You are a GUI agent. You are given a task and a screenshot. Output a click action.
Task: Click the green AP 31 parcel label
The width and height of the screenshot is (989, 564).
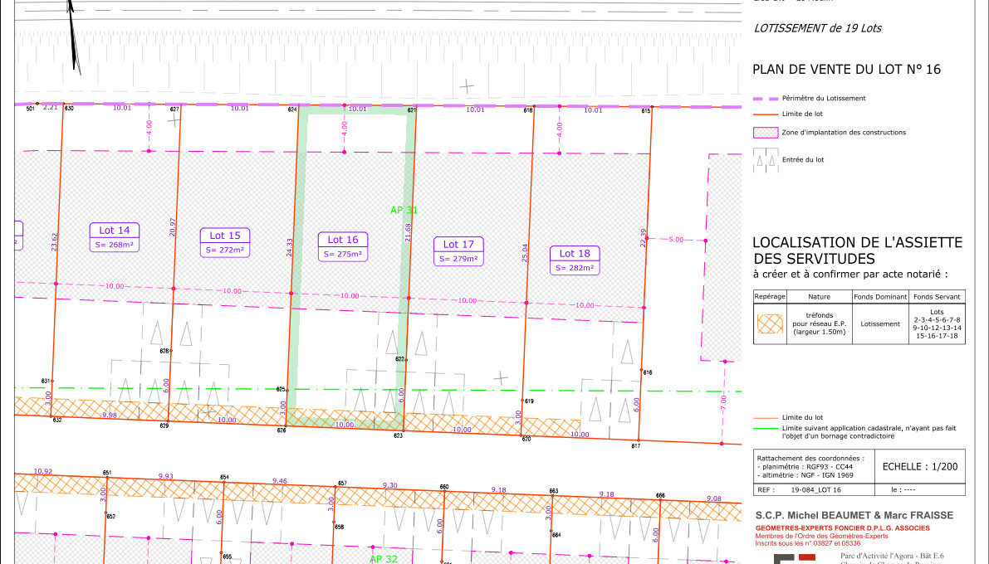404,210
